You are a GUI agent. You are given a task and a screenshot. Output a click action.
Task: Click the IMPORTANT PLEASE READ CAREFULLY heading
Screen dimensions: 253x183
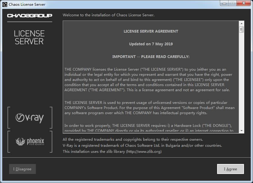(x=151, y=57)
